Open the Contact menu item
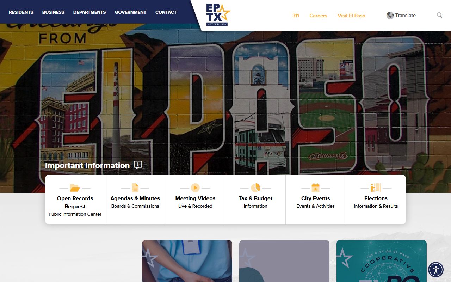Screen dimensions: 451x282 click(x=166, y=12)
